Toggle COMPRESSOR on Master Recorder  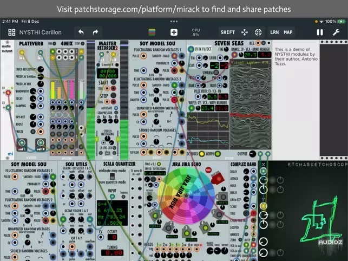(116, 113)
